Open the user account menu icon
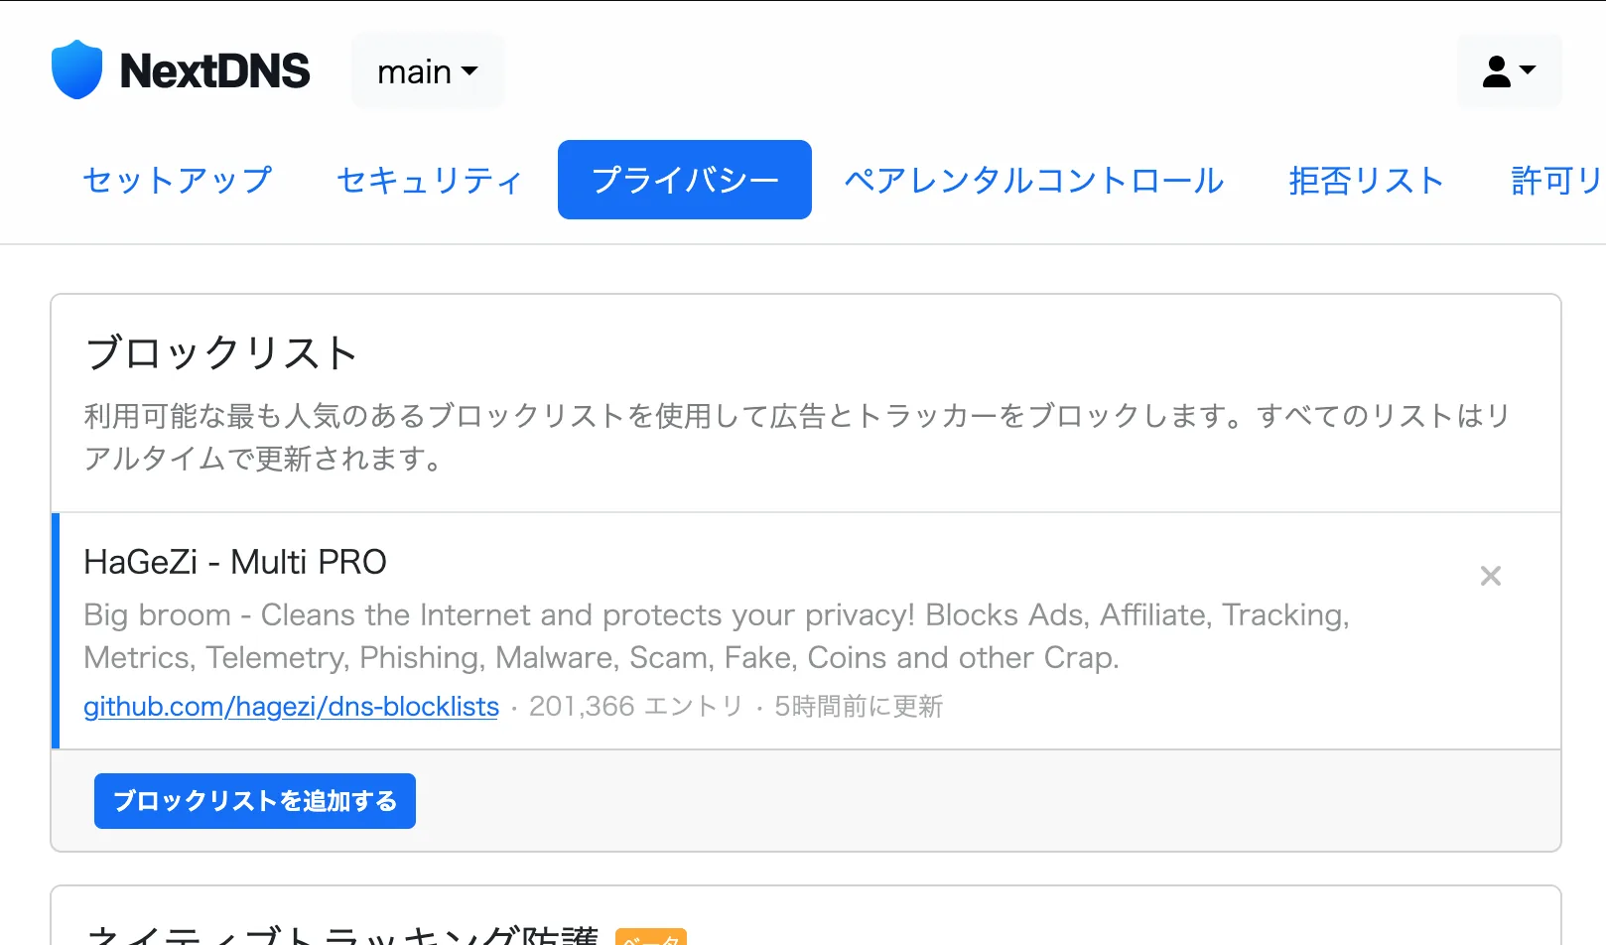The width and height of the screenshot is (1606, 945). coord(1509,71)
